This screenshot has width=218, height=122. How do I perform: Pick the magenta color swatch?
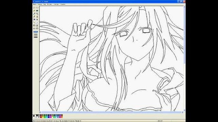point(50,117)
